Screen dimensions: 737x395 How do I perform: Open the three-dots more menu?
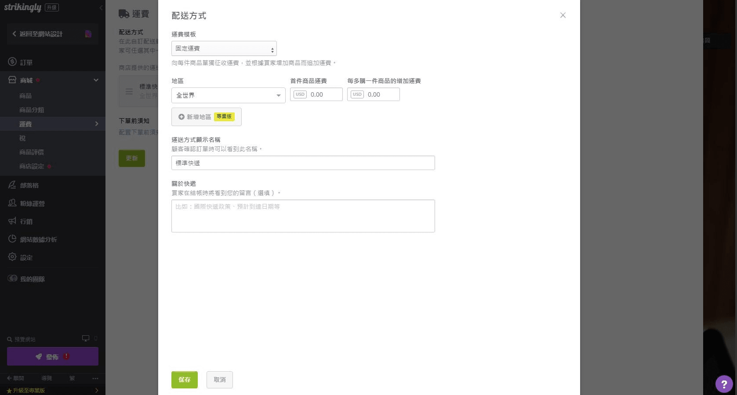tap(95, 378)
